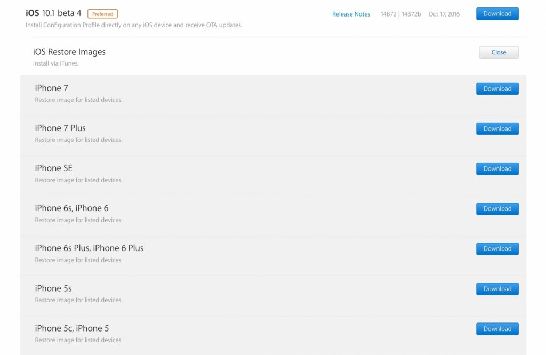
Task: Click the build number 14B72 | 14B72b
Action: tap(400, 14)
